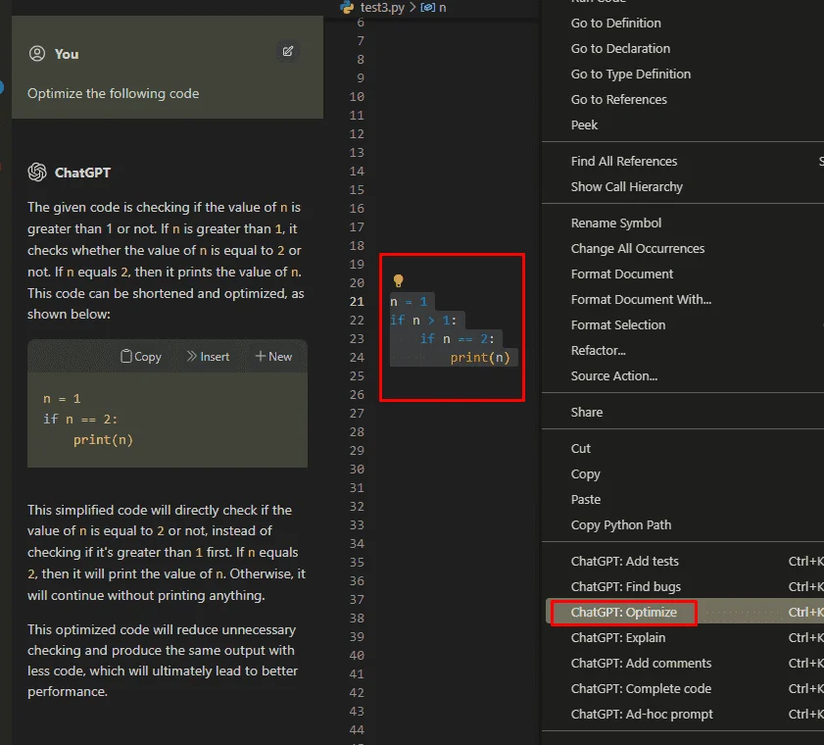Run ChatGPT: Find bugs
Image resolution: width=824 pixels, height=745 pixels.
[625, 587]
